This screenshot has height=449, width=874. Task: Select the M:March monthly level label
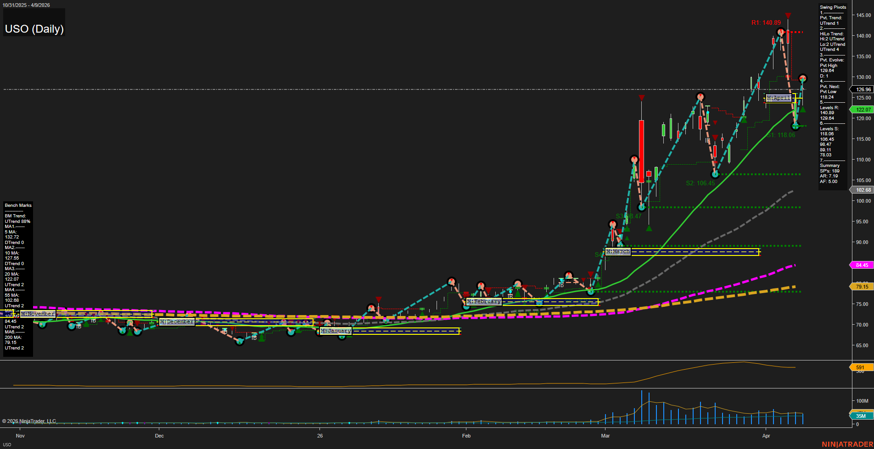click(x=618, y=251)
